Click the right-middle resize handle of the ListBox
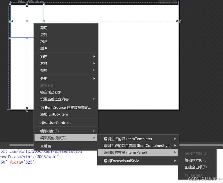223x183 pixels. 44,21
